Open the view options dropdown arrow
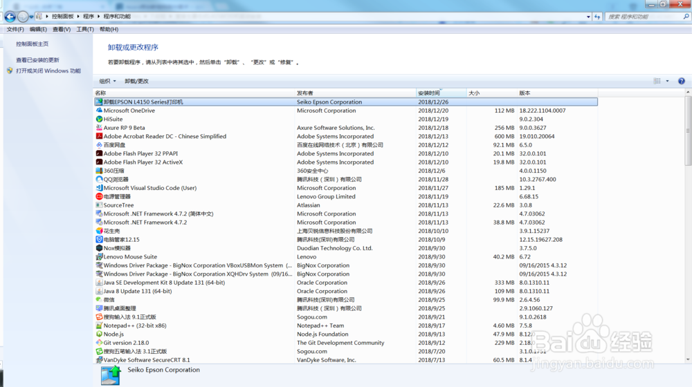The width and height of the screenshot is (692, 387). [x=667, y=81]
